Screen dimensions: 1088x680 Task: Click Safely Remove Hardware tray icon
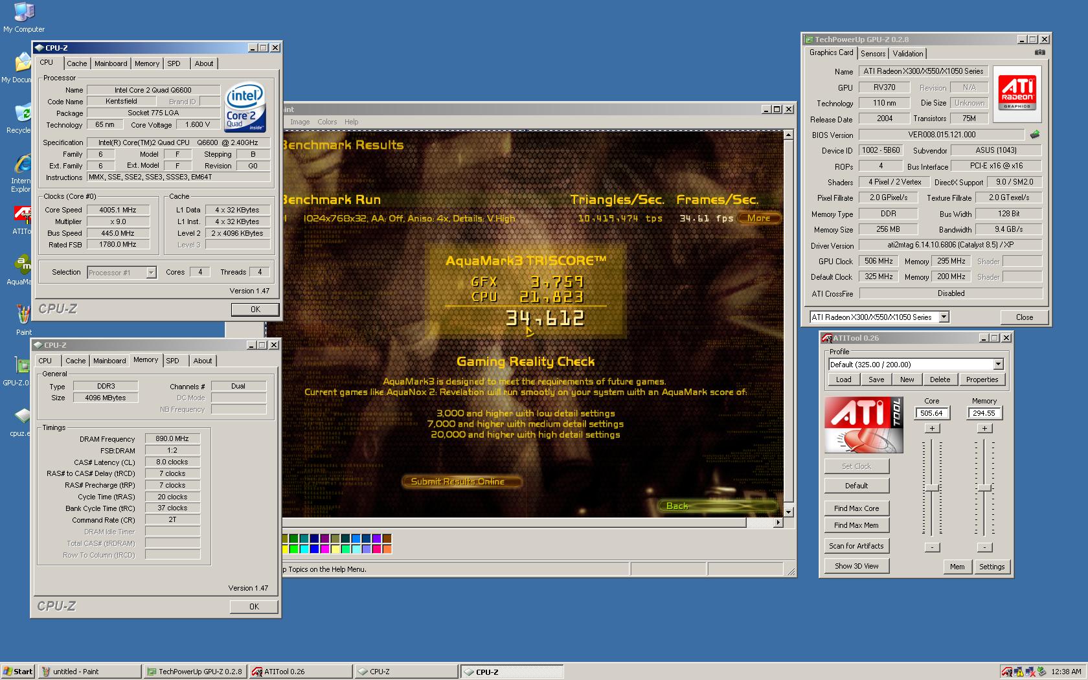click(1041, 672)
